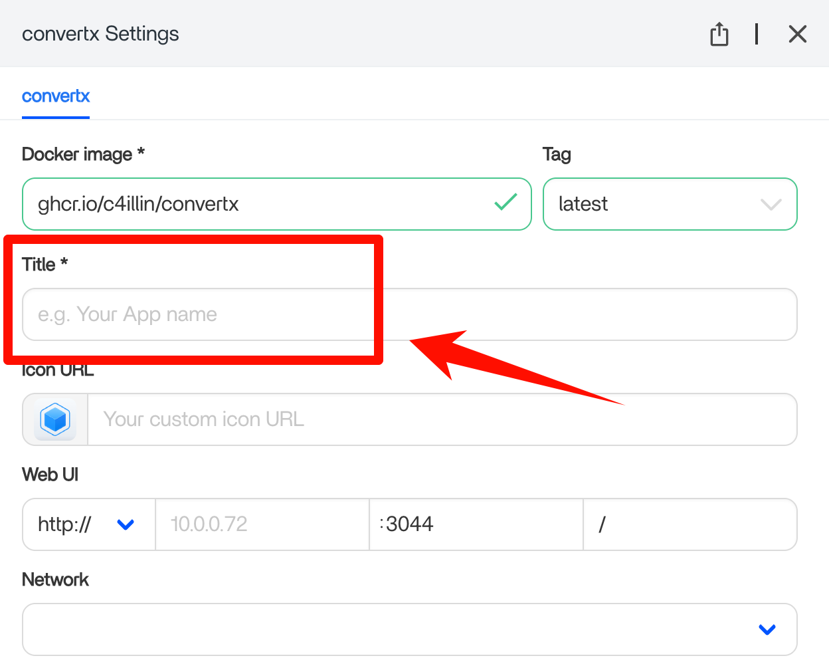Image resolution: width=829 pixels, height=666 pixels.
Task: Click the green validation checkmark in Docker image
Action: 506,203
